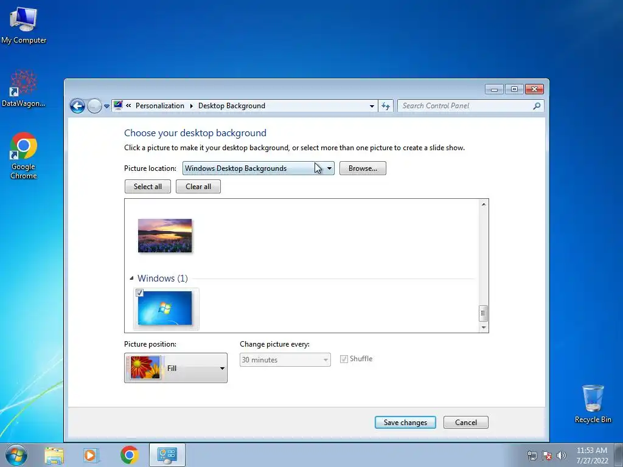
Task: Click the volume speaker tray icon
Action: (561, 455)
